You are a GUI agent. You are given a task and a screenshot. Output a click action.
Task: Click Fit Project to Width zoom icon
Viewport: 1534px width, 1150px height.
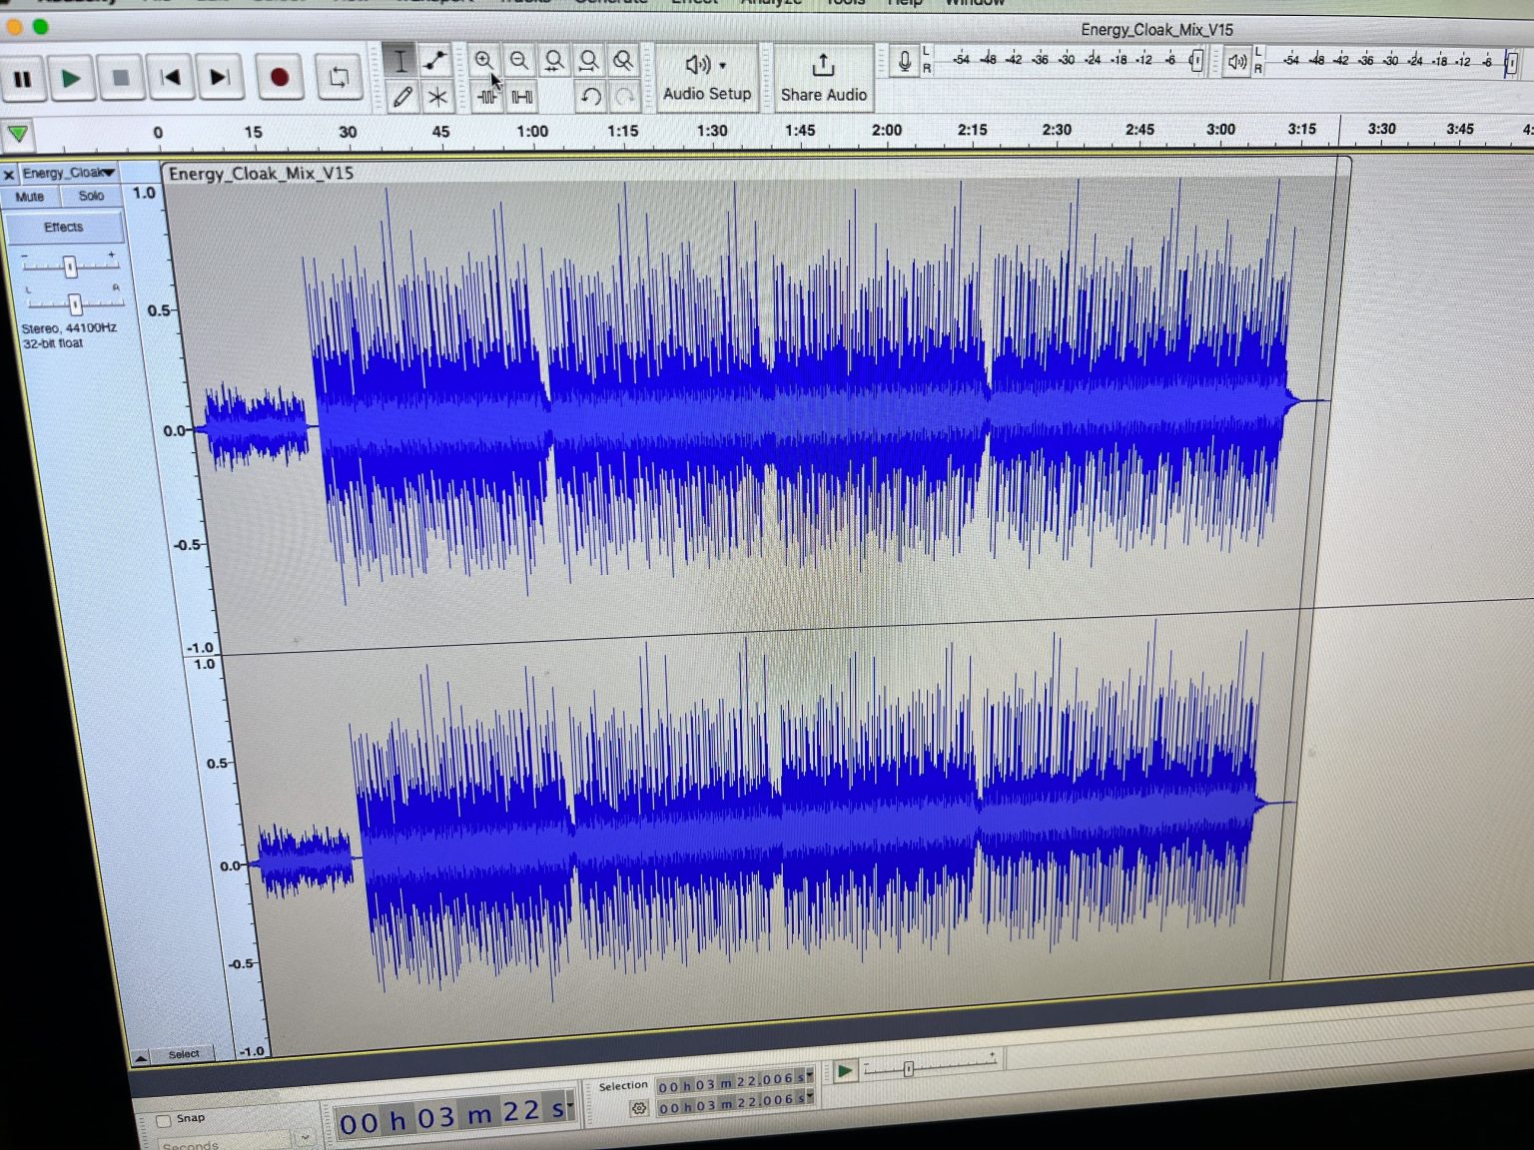coord(588,61)
